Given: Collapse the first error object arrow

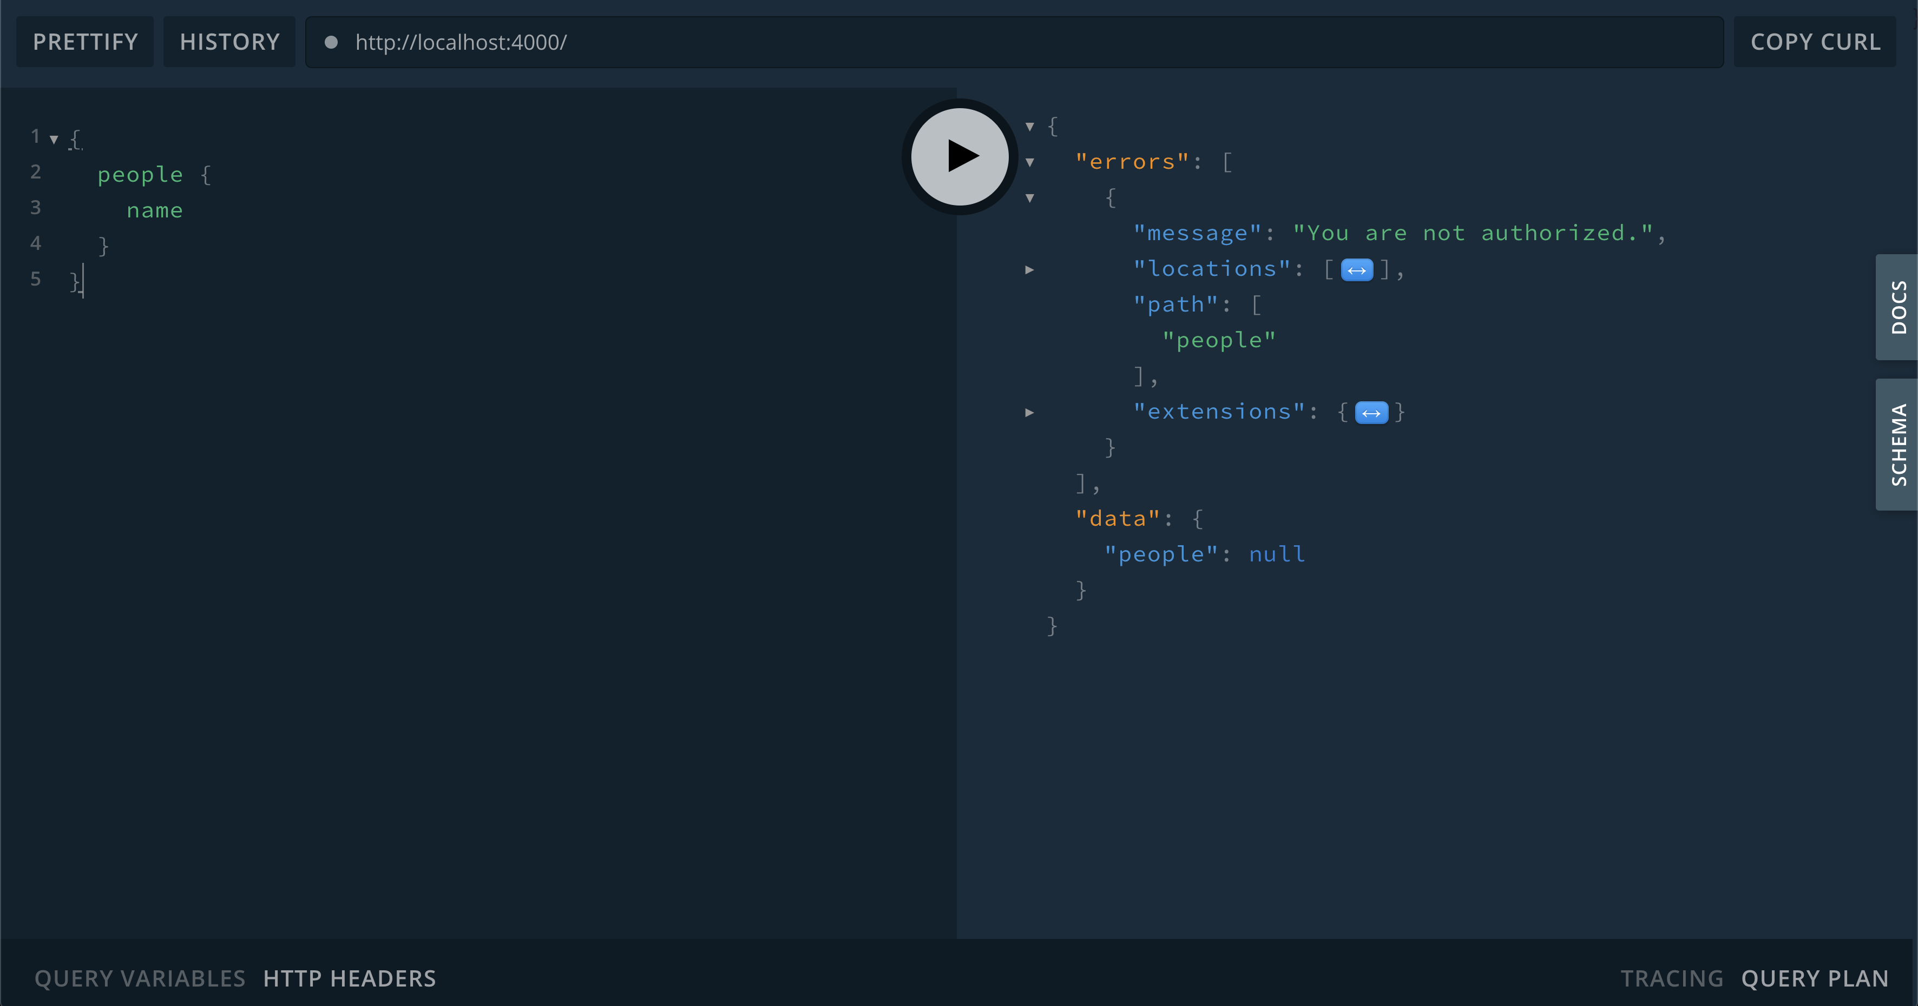Looking at the screenshot, I should point(1030,198).
